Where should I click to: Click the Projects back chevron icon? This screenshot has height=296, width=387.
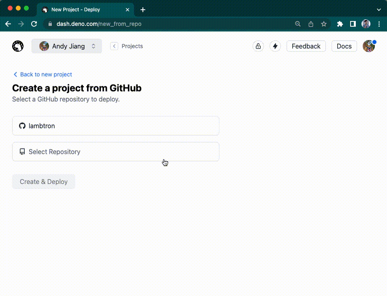(x=114, y=46)
